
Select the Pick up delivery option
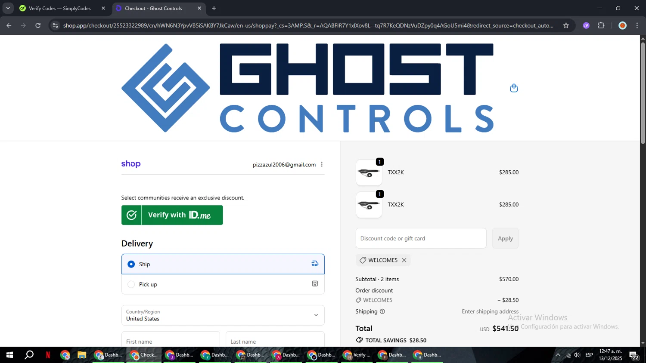223,284
